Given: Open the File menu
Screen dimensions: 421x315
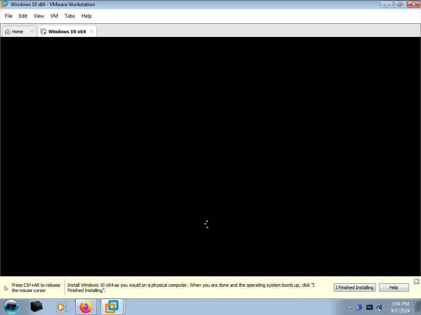Looking at the screenshot, I should point(9,16).
